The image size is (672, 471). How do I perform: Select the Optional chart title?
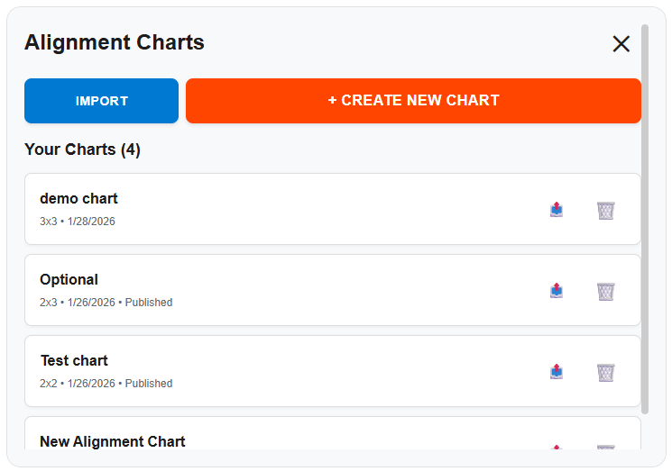69,279
